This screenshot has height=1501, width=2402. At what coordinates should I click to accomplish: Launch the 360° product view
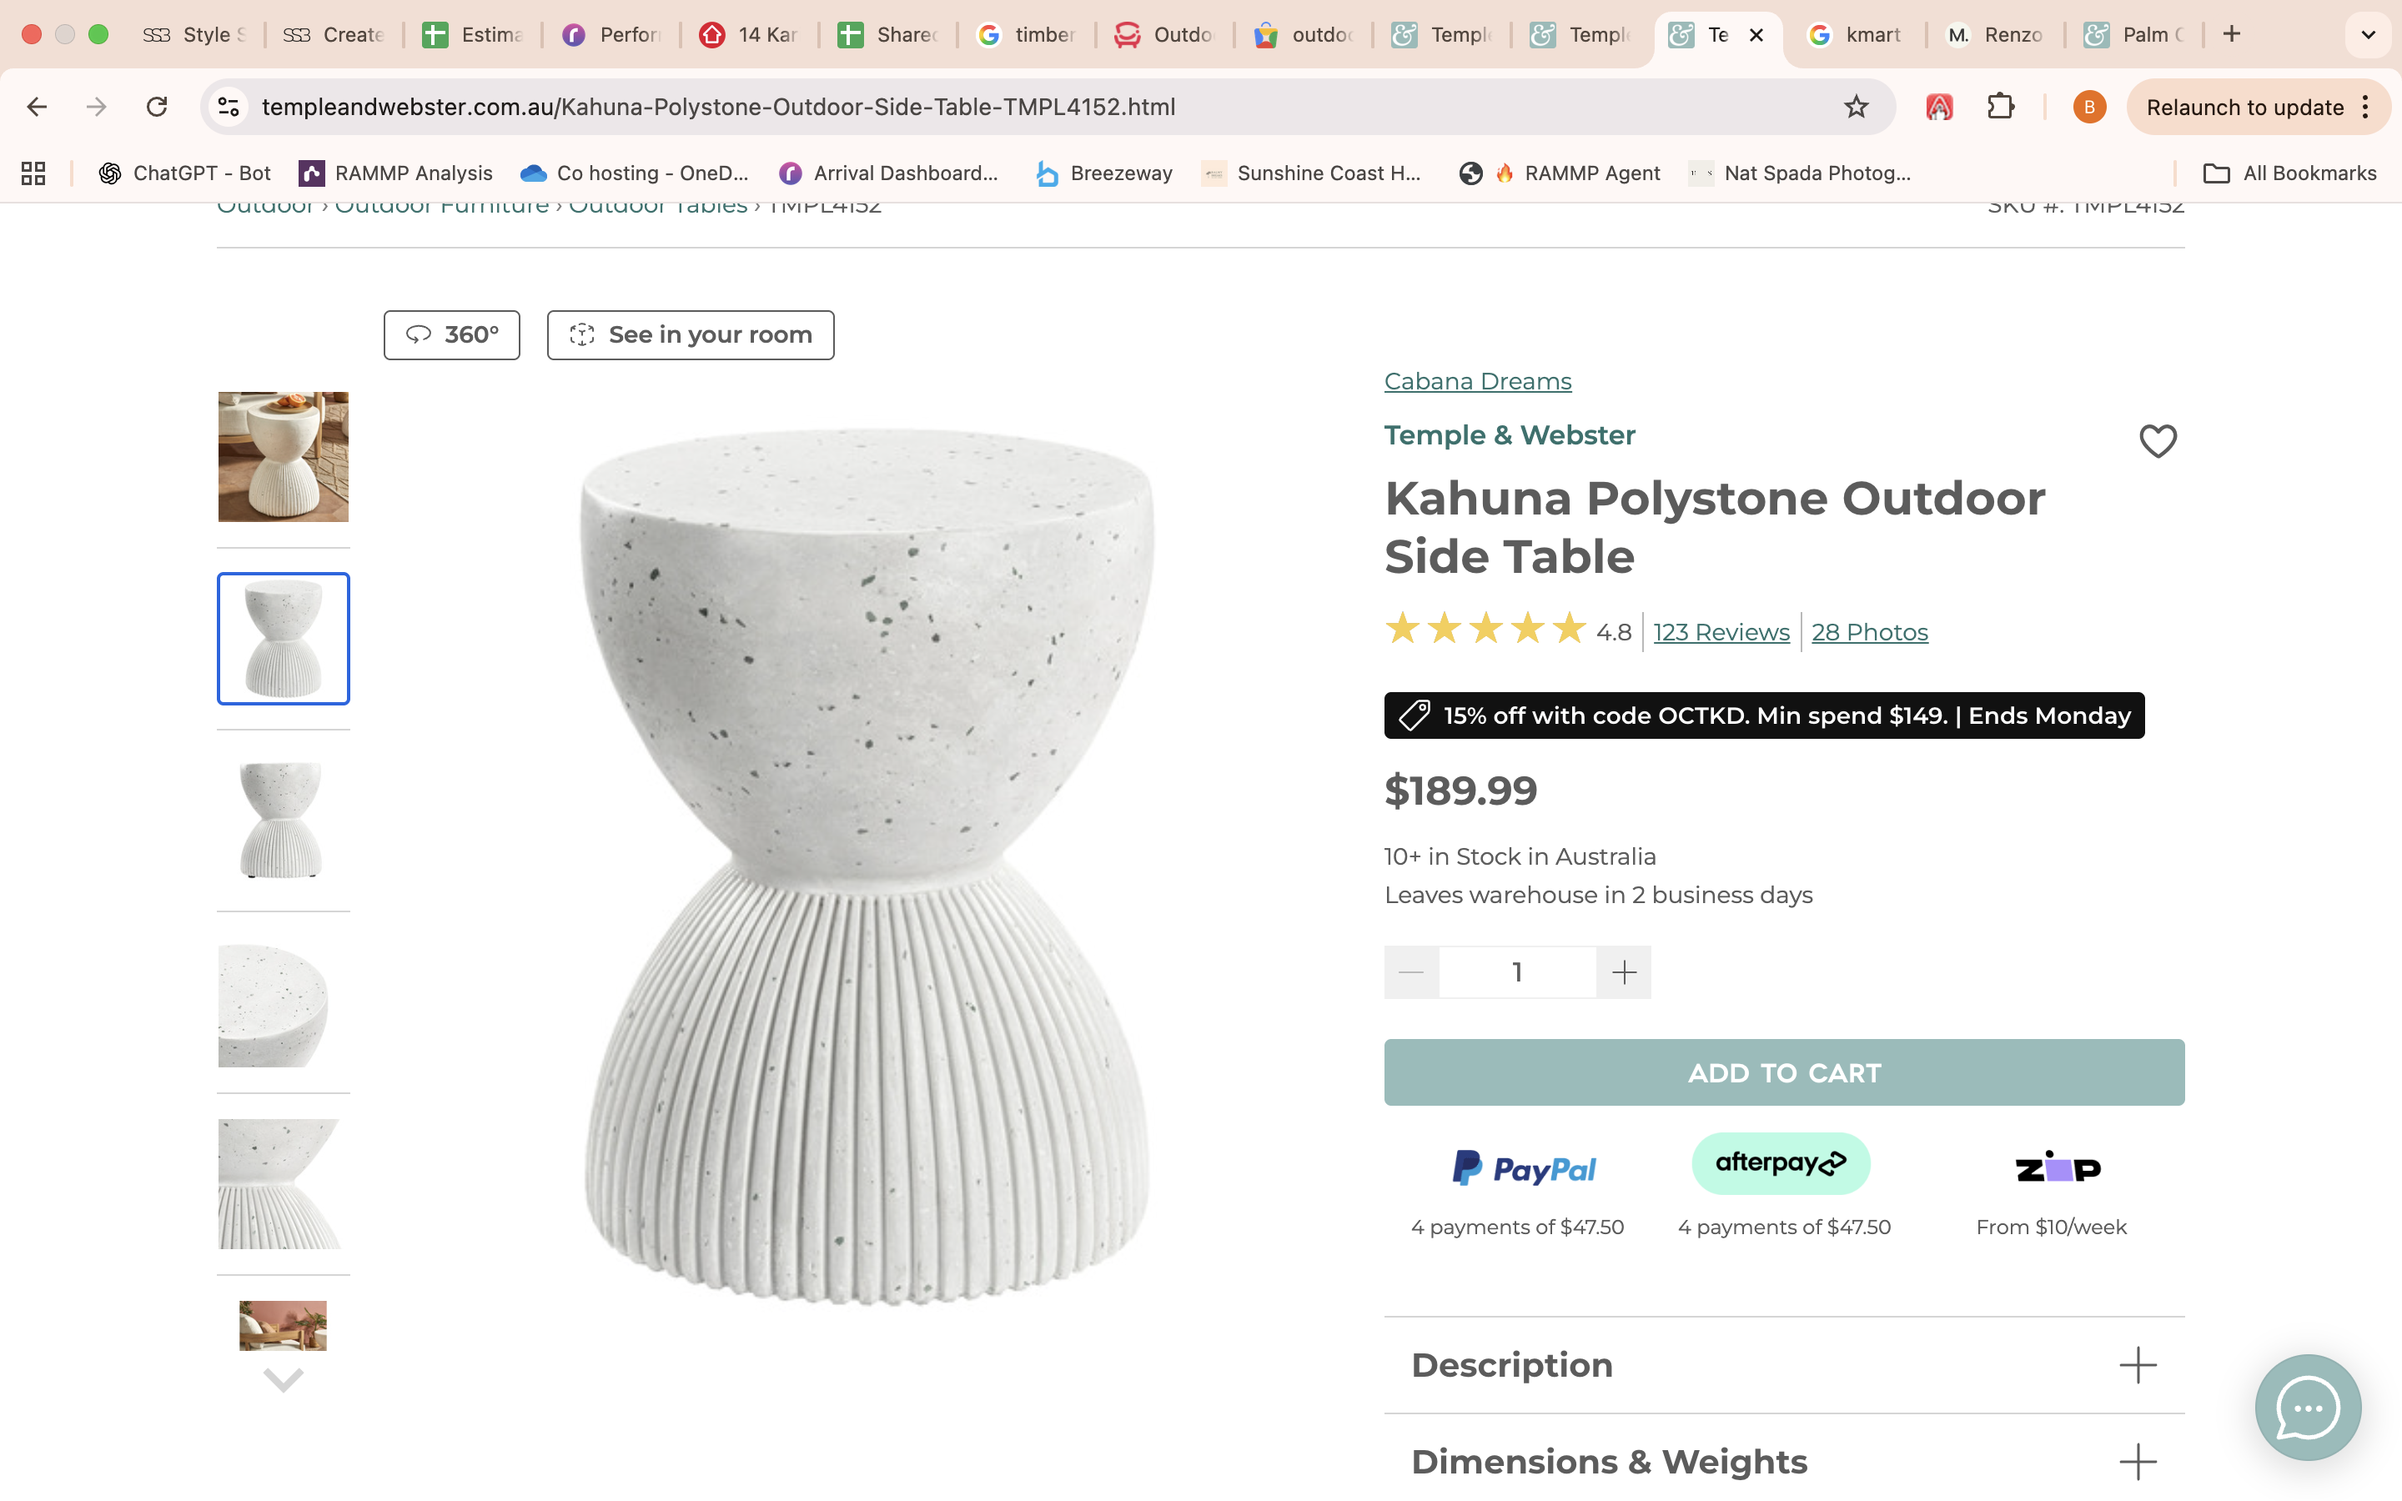(451, 335)
